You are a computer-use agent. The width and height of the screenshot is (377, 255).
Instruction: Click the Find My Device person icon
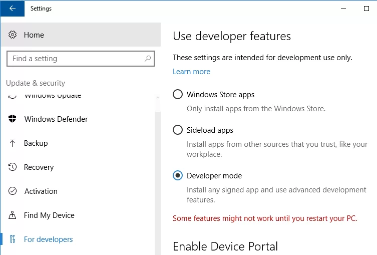(12, 215)
